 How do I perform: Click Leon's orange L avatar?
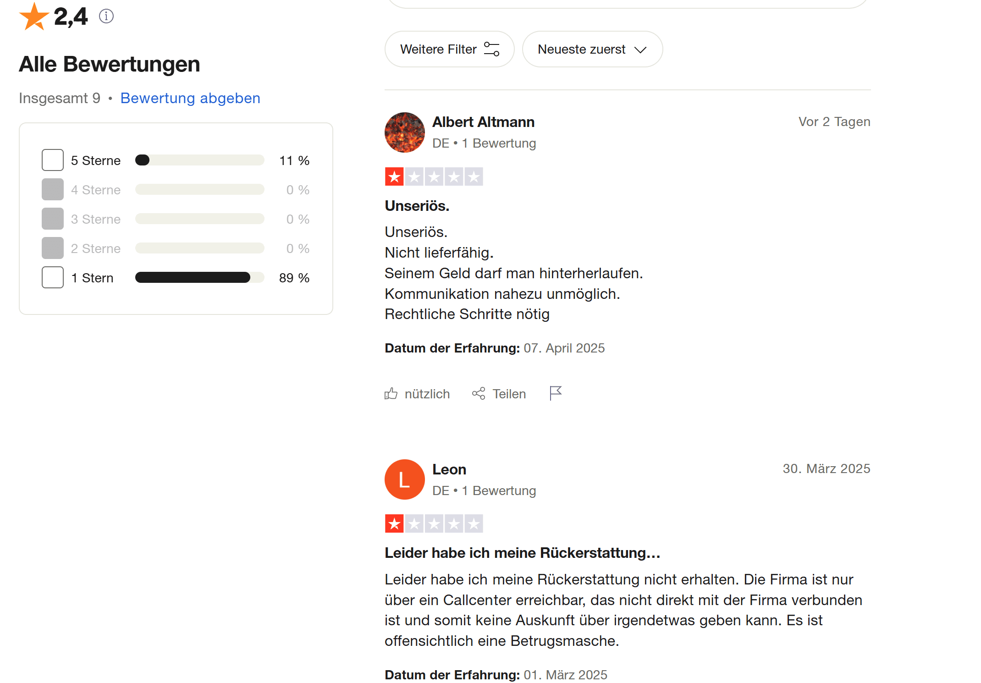click(404, 479)
